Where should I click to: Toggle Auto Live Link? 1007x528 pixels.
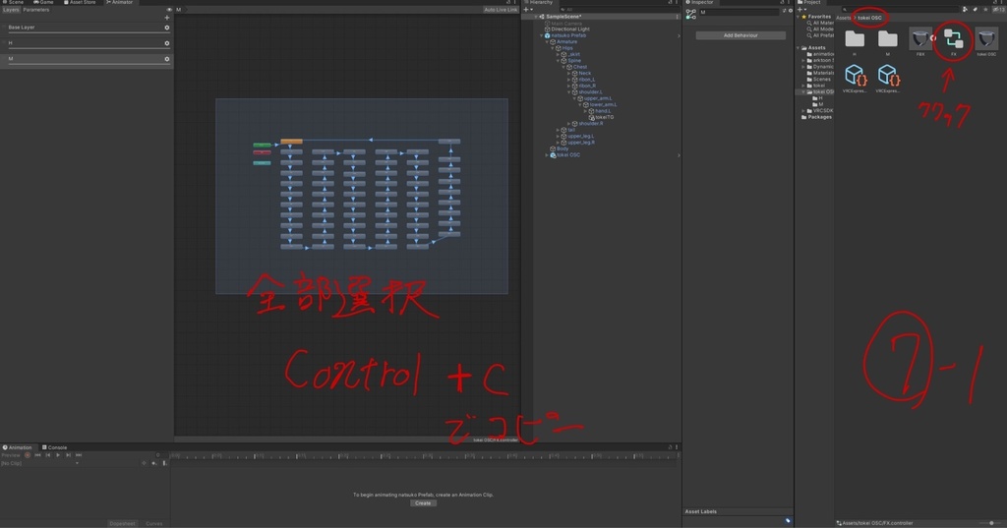point(501,10)
